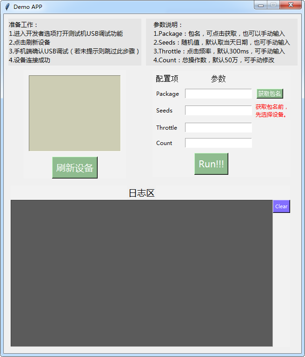Screen dimensions: 305x357
Task: Click the line 3.手机端确认USB调试
Action: click(x=74, y=51)
